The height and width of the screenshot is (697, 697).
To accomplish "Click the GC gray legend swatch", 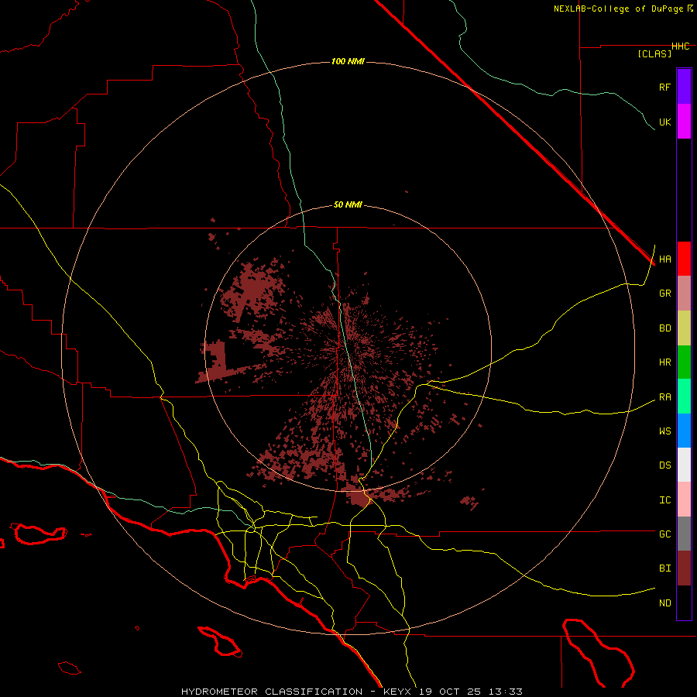I will (x=684, y=534).
